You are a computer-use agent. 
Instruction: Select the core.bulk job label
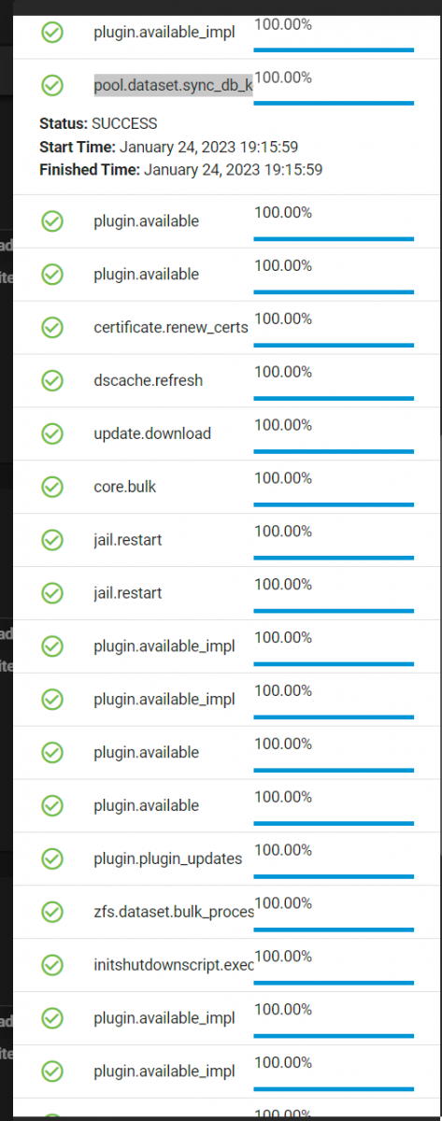[x=123, y=487]
